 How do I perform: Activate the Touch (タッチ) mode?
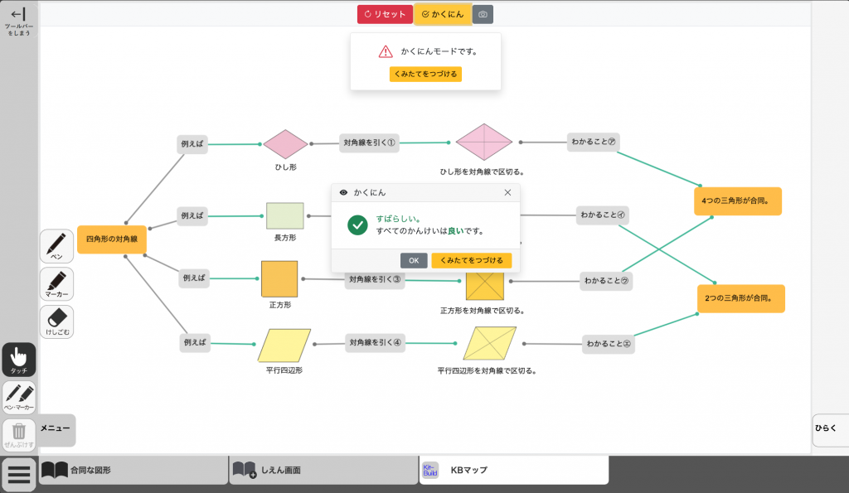click(x=19, y=359)
